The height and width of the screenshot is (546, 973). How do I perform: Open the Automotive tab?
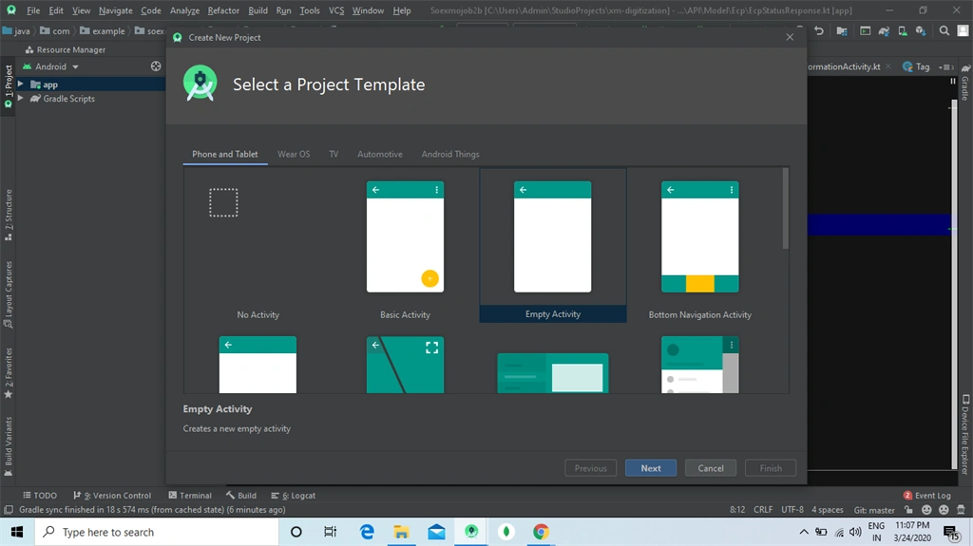pyautogui.click(x=380, y=154)
